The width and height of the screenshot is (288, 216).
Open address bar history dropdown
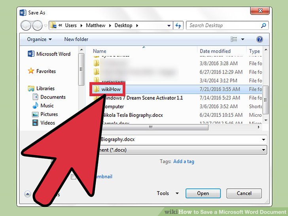pyautogui.click(x=169, y=26)
